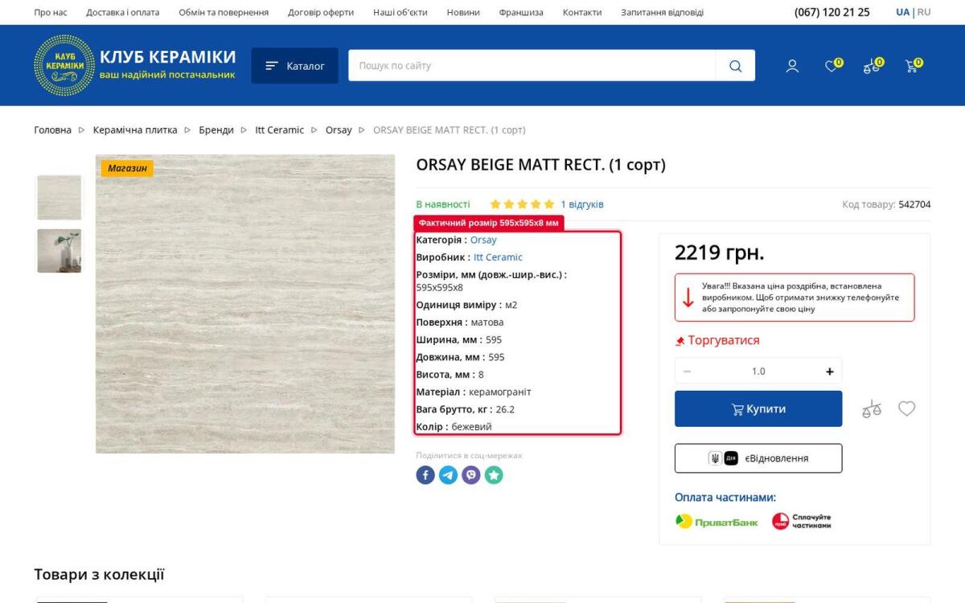Select the Сплачуйте частинами payment logo

point(802,522)
